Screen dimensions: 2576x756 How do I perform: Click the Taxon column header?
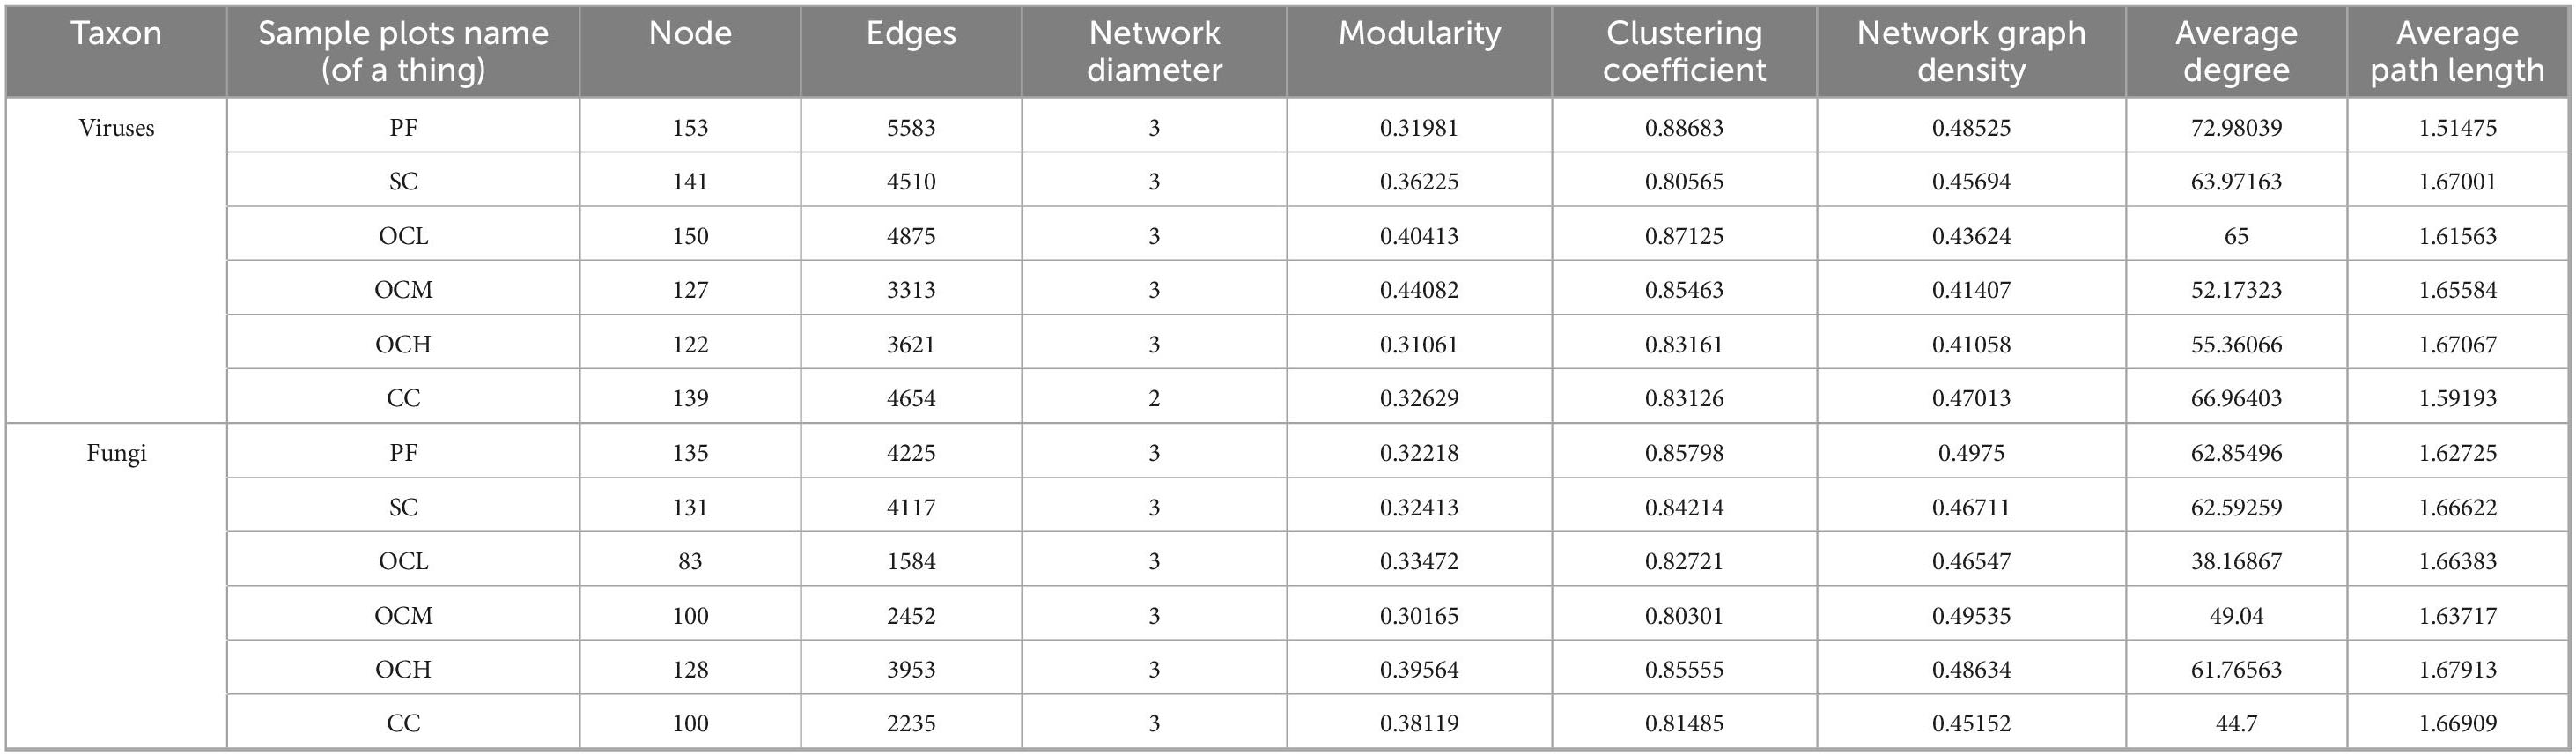116,34
